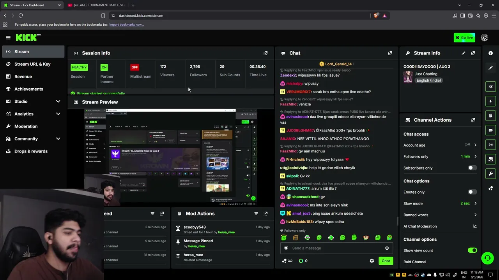Click the notes panel icon in right rail
Viewport: 499px width, 280px height.
(x=491, y=115)
